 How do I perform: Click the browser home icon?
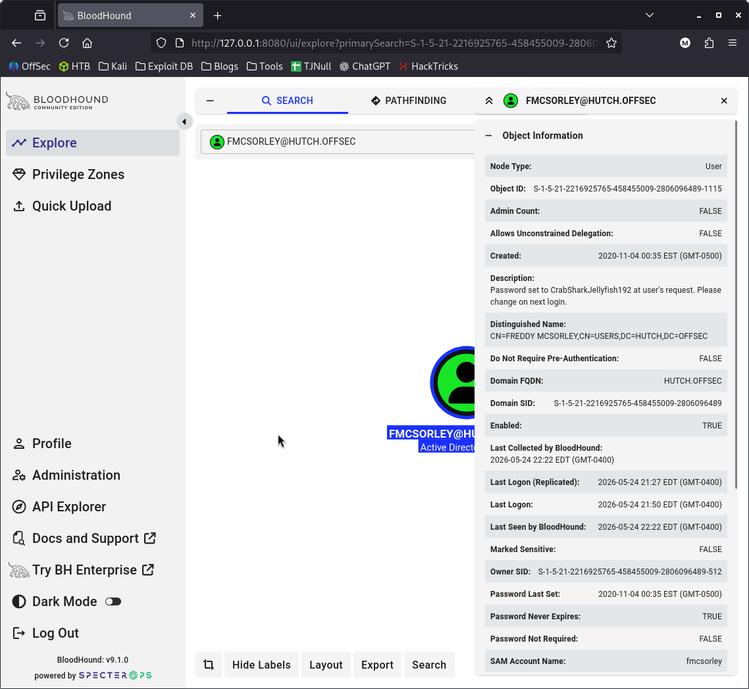87,43
